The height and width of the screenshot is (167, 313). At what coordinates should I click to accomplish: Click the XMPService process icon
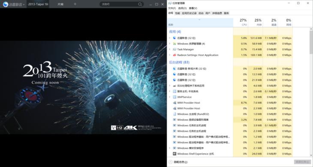click(x=175, y=97)
